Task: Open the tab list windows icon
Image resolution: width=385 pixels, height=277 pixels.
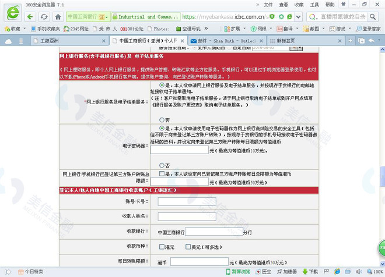Action: tap(362, 41)
